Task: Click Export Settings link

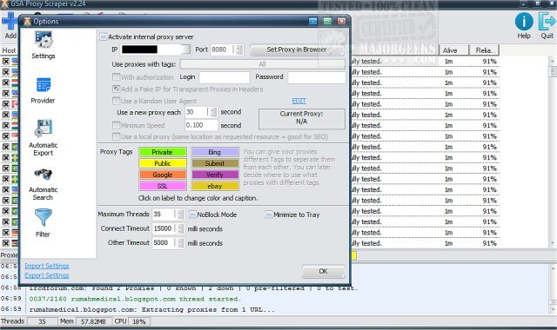Action: [x=46, y=275]
